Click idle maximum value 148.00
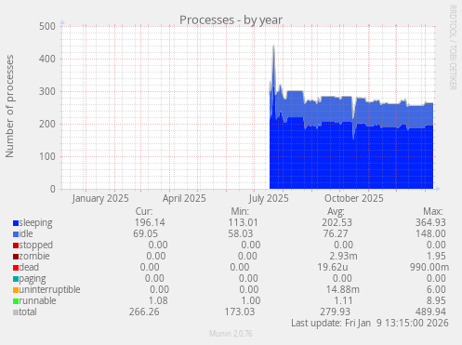The width and height of the screenshot is (462, 345). click(430, 233)
